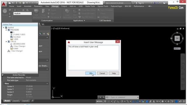This screenshot has width=187, height=105.
Task: Click the status bar customization menu icon
Action: coord(184,101)
